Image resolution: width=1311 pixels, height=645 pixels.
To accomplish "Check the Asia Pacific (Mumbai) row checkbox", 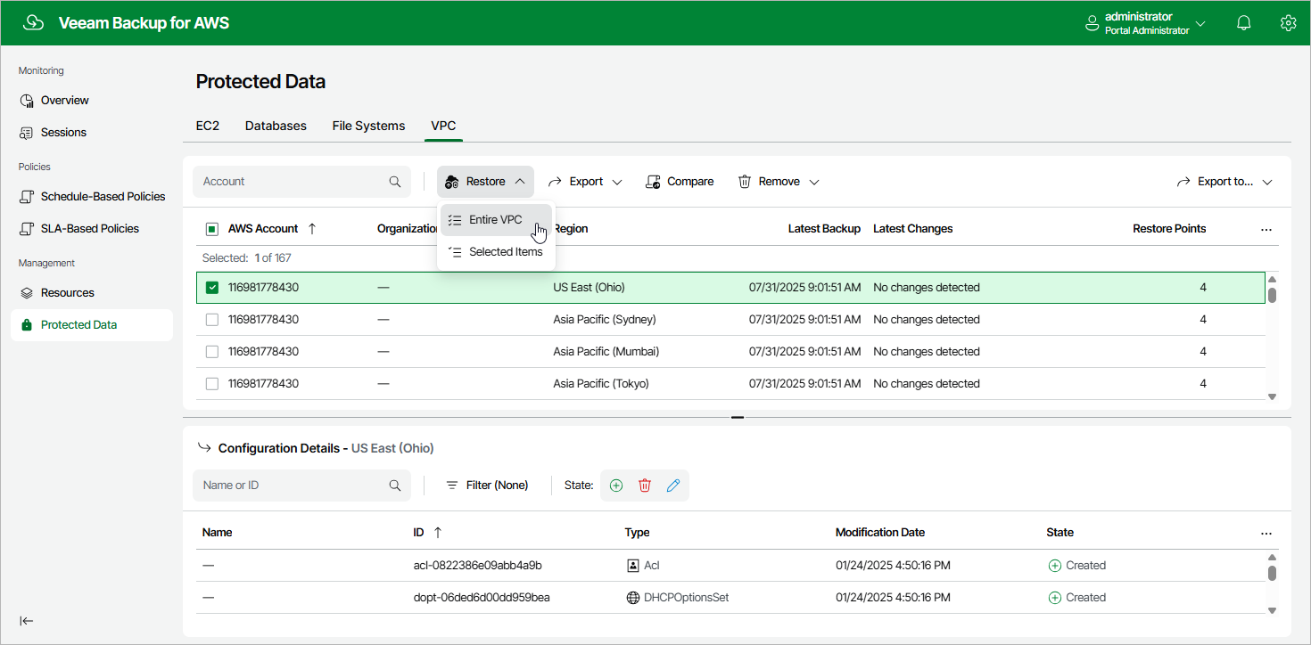I will click(x=212, y=352).
